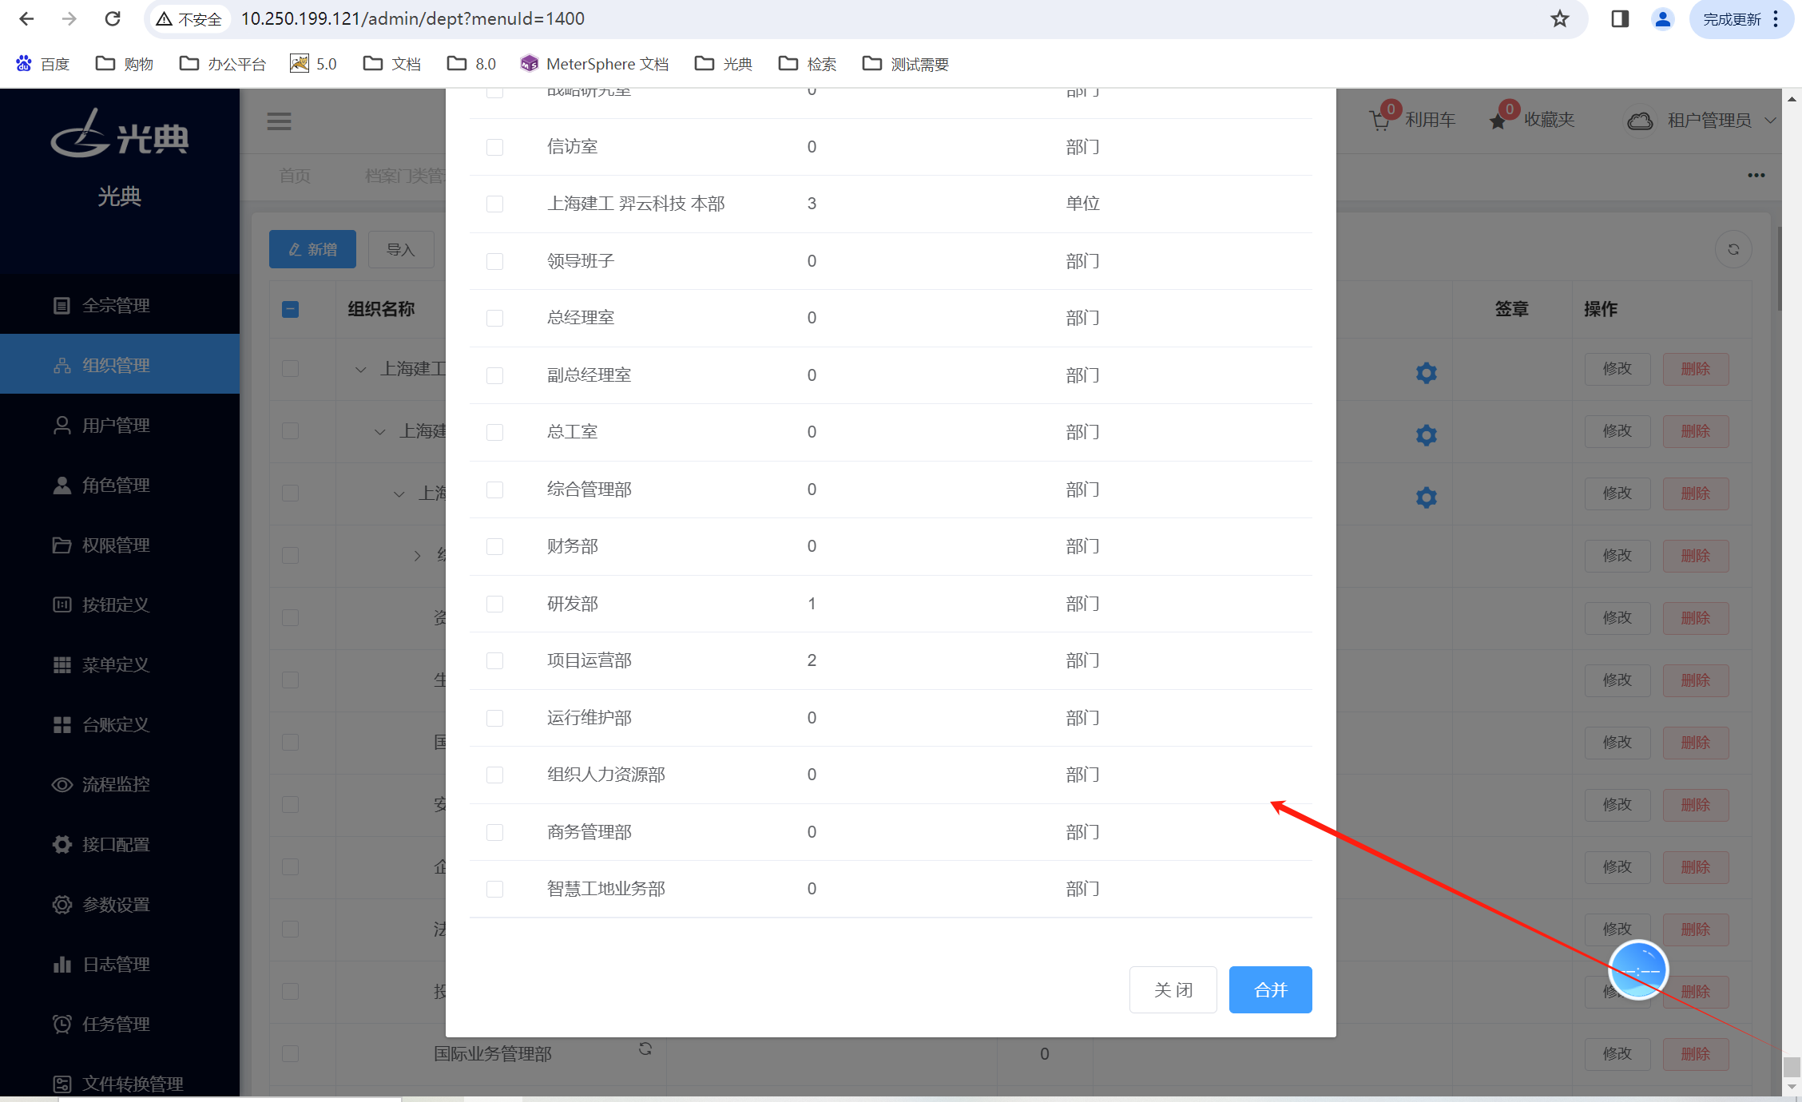Click the blue 新增 button

pyautogui.click(x=312, y=249)
